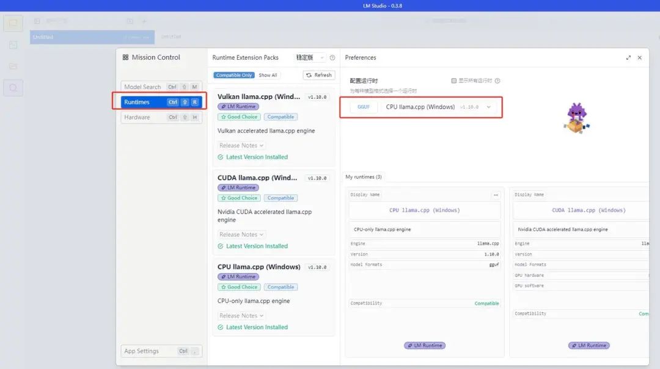The height and width of the screenshot is (369, 660).
Task: Click the green Compatible value in CPU runtime card
Action: point(486,304)
